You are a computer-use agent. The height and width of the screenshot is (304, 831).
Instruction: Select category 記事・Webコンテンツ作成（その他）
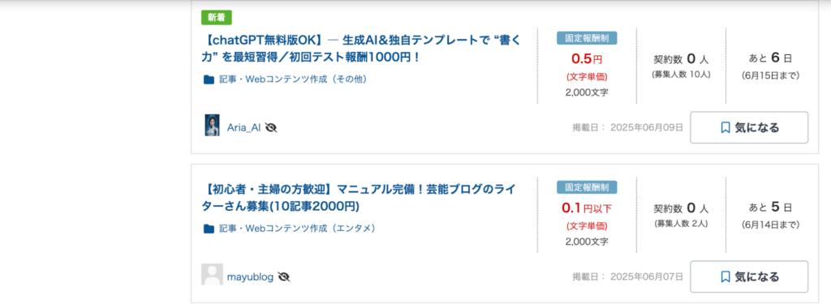pos(293,79)
